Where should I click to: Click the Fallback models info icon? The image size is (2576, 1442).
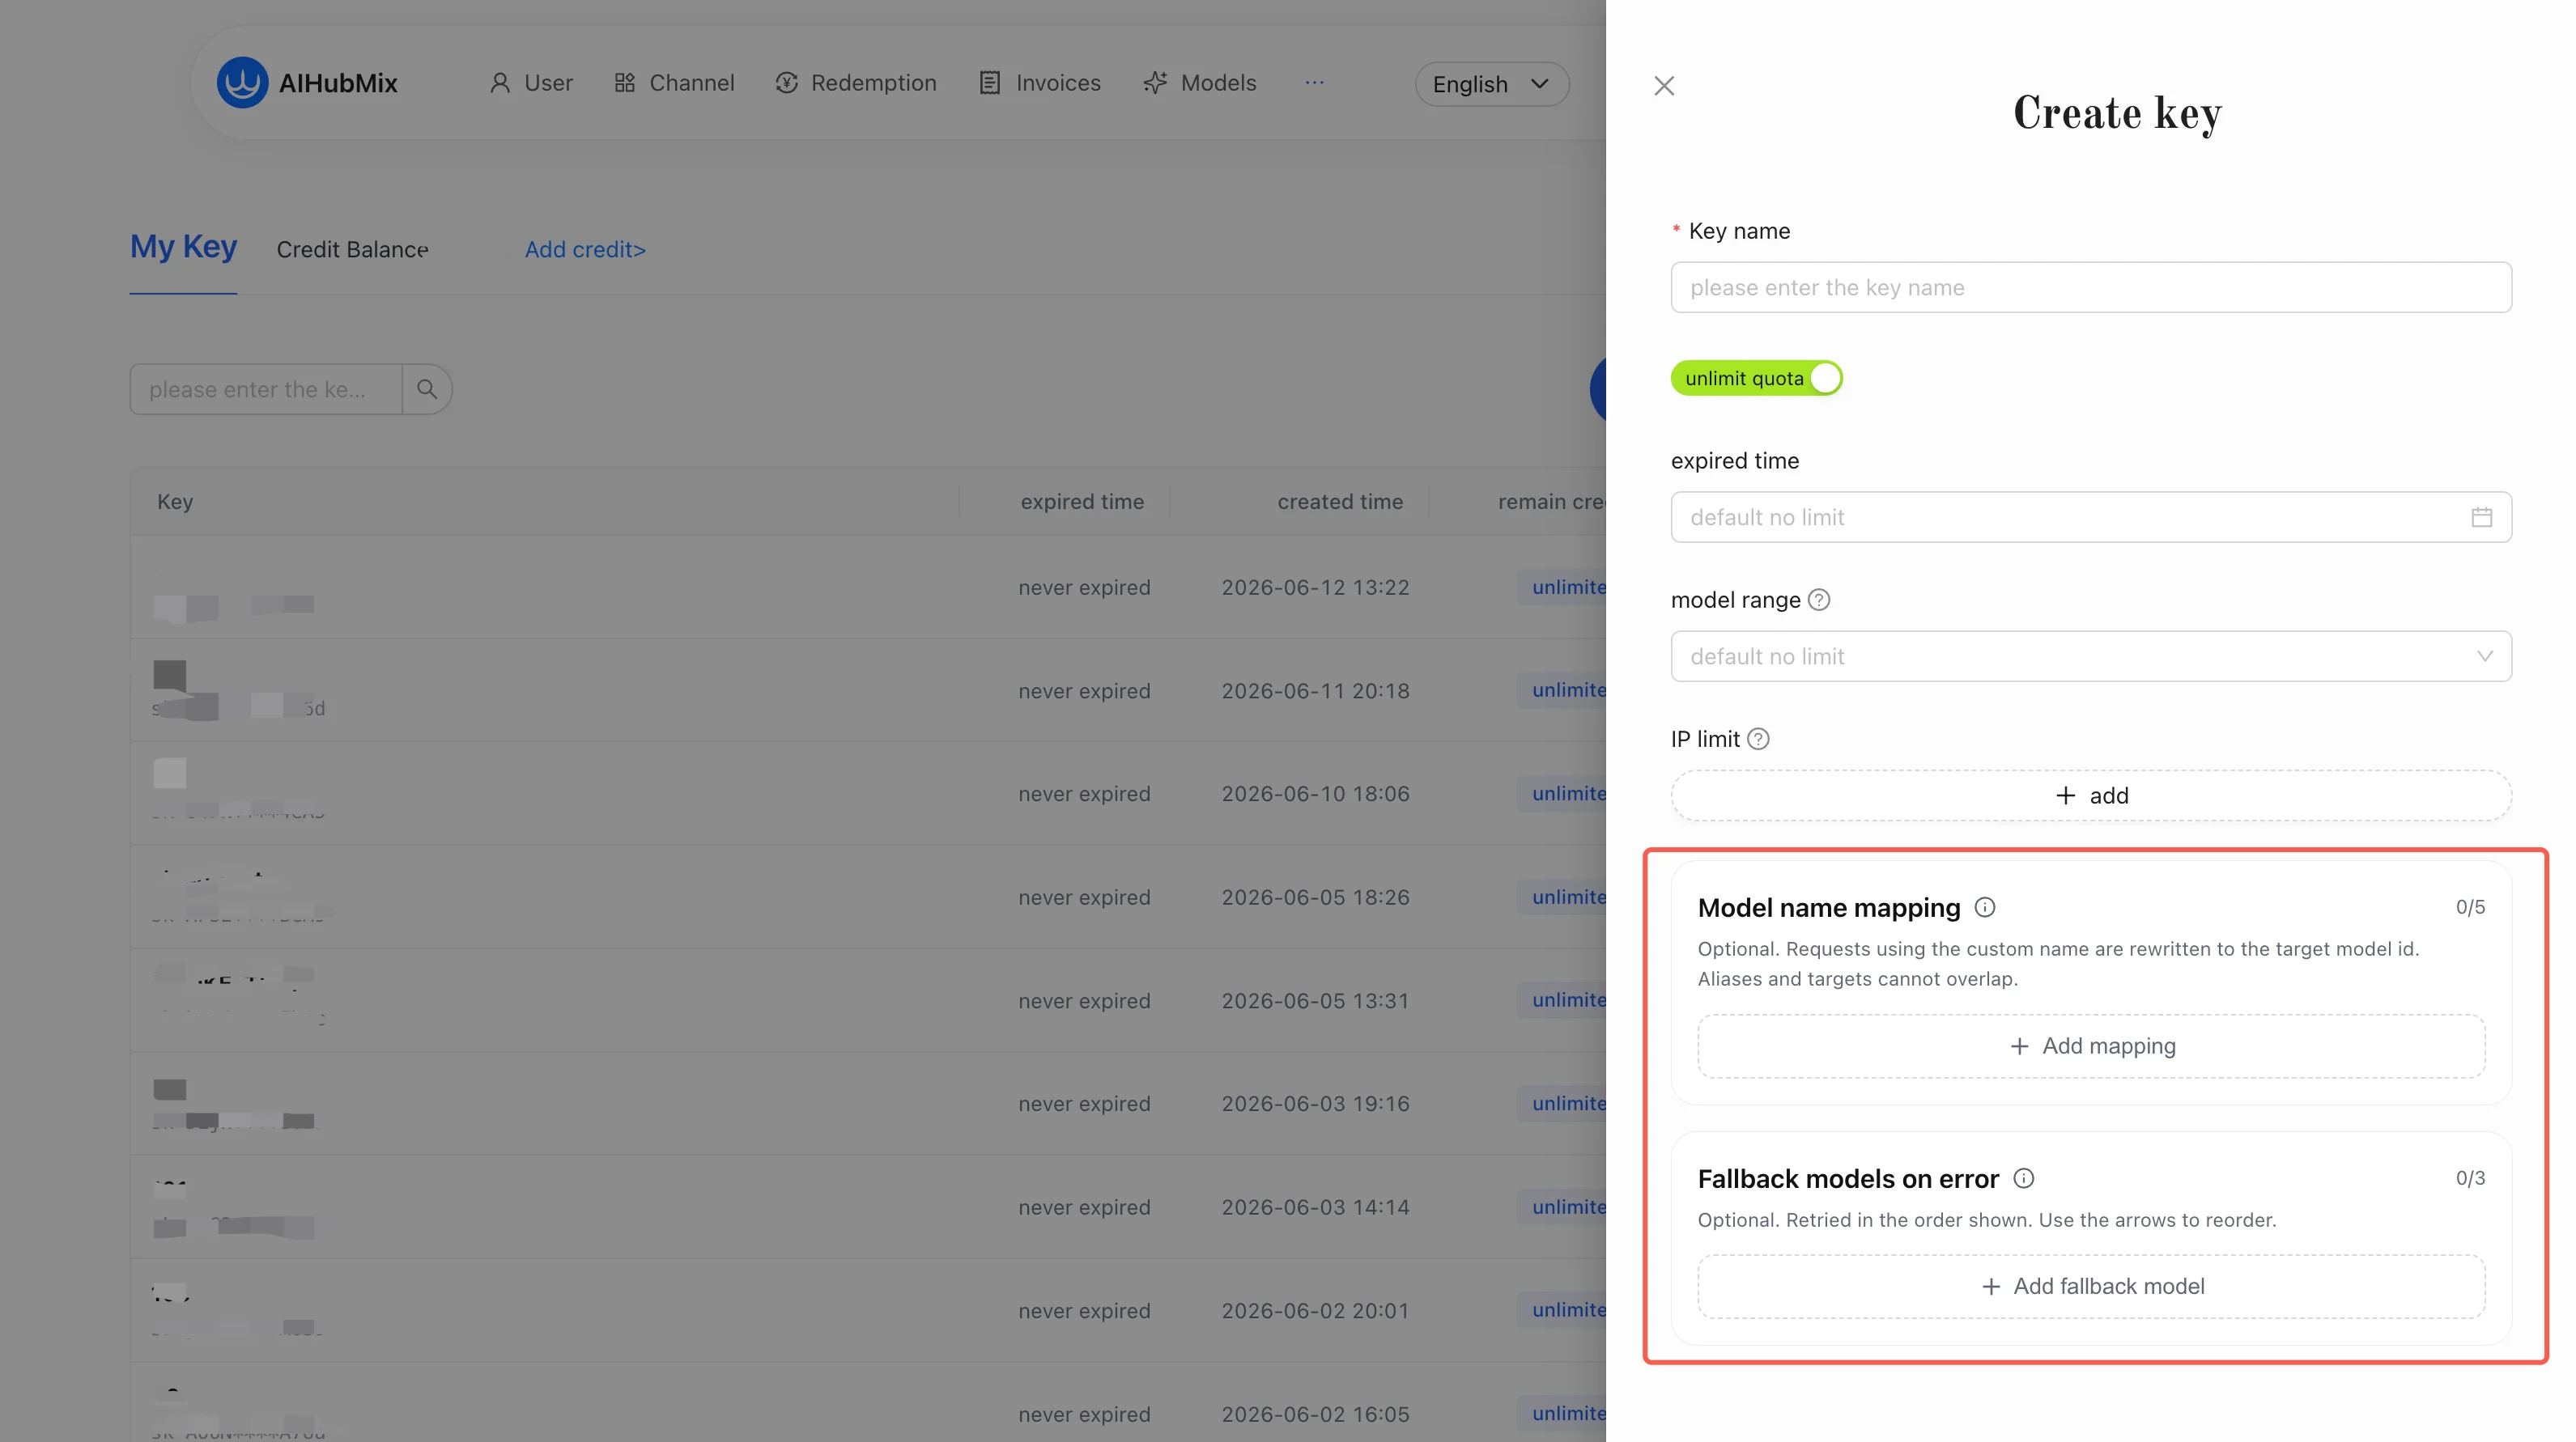click(2024, 1178)
